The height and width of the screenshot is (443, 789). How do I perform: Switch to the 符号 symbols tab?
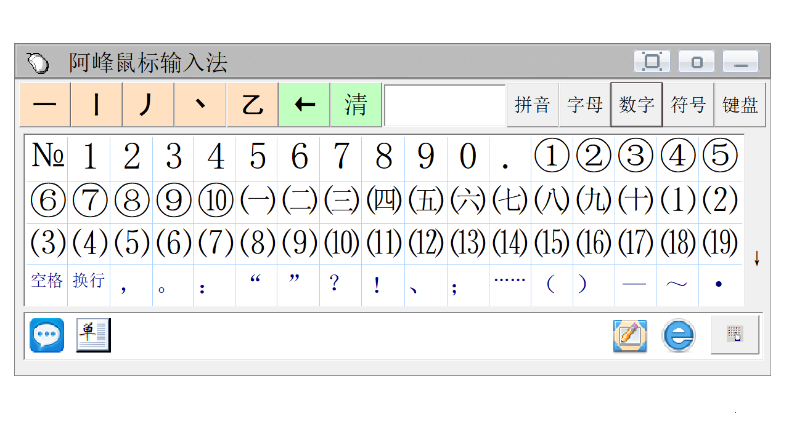(687, 105)
